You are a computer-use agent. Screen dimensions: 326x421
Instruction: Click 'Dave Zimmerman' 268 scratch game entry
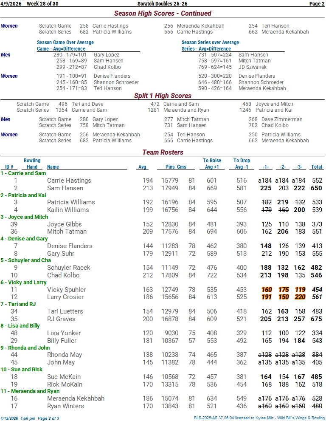click(282, 119)
